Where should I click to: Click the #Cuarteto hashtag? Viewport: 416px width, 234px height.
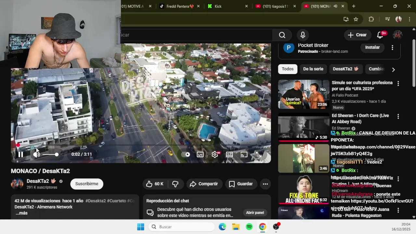tap(116, 201)
